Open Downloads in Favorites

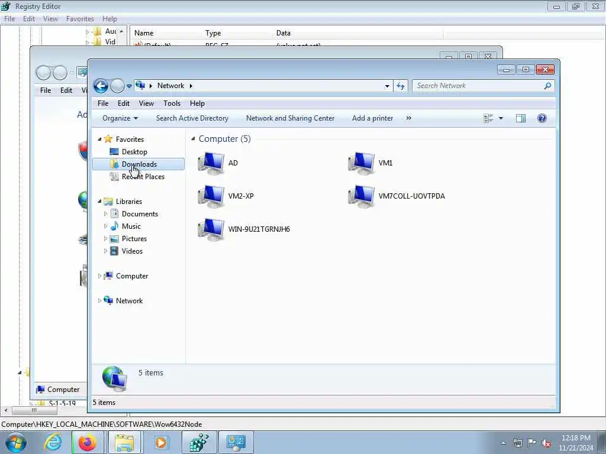coord(138,164)
